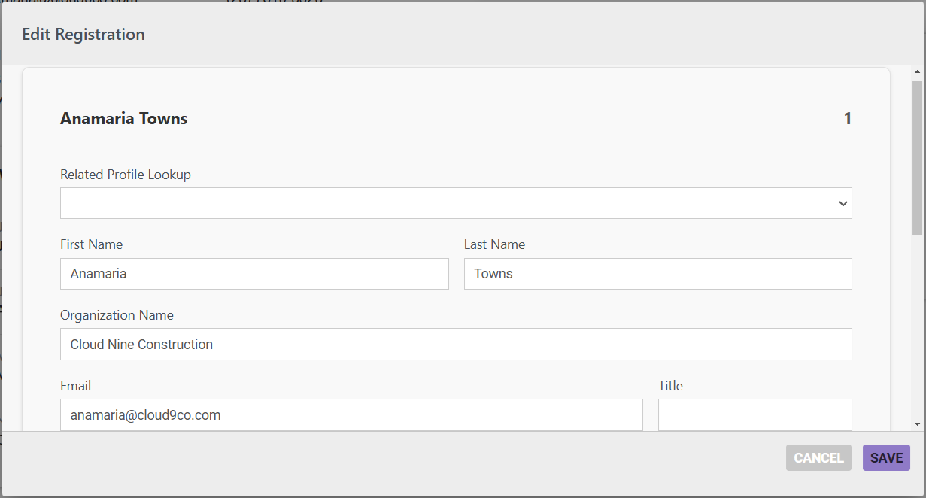Click the scrollbar track below the thumb
The height and width of the screenshot is (498, 926).
pyautogui.click(x=917, y=327)
